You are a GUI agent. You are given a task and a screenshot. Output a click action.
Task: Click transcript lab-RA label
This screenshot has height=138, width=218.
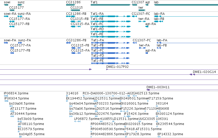click(x=159, y=14)
